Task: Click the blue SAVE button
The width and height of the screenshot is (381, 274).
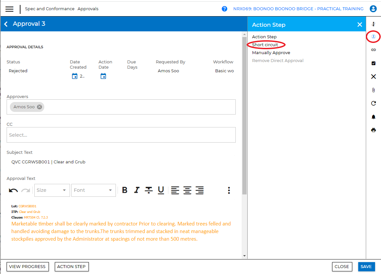Action: pos(366,267)
